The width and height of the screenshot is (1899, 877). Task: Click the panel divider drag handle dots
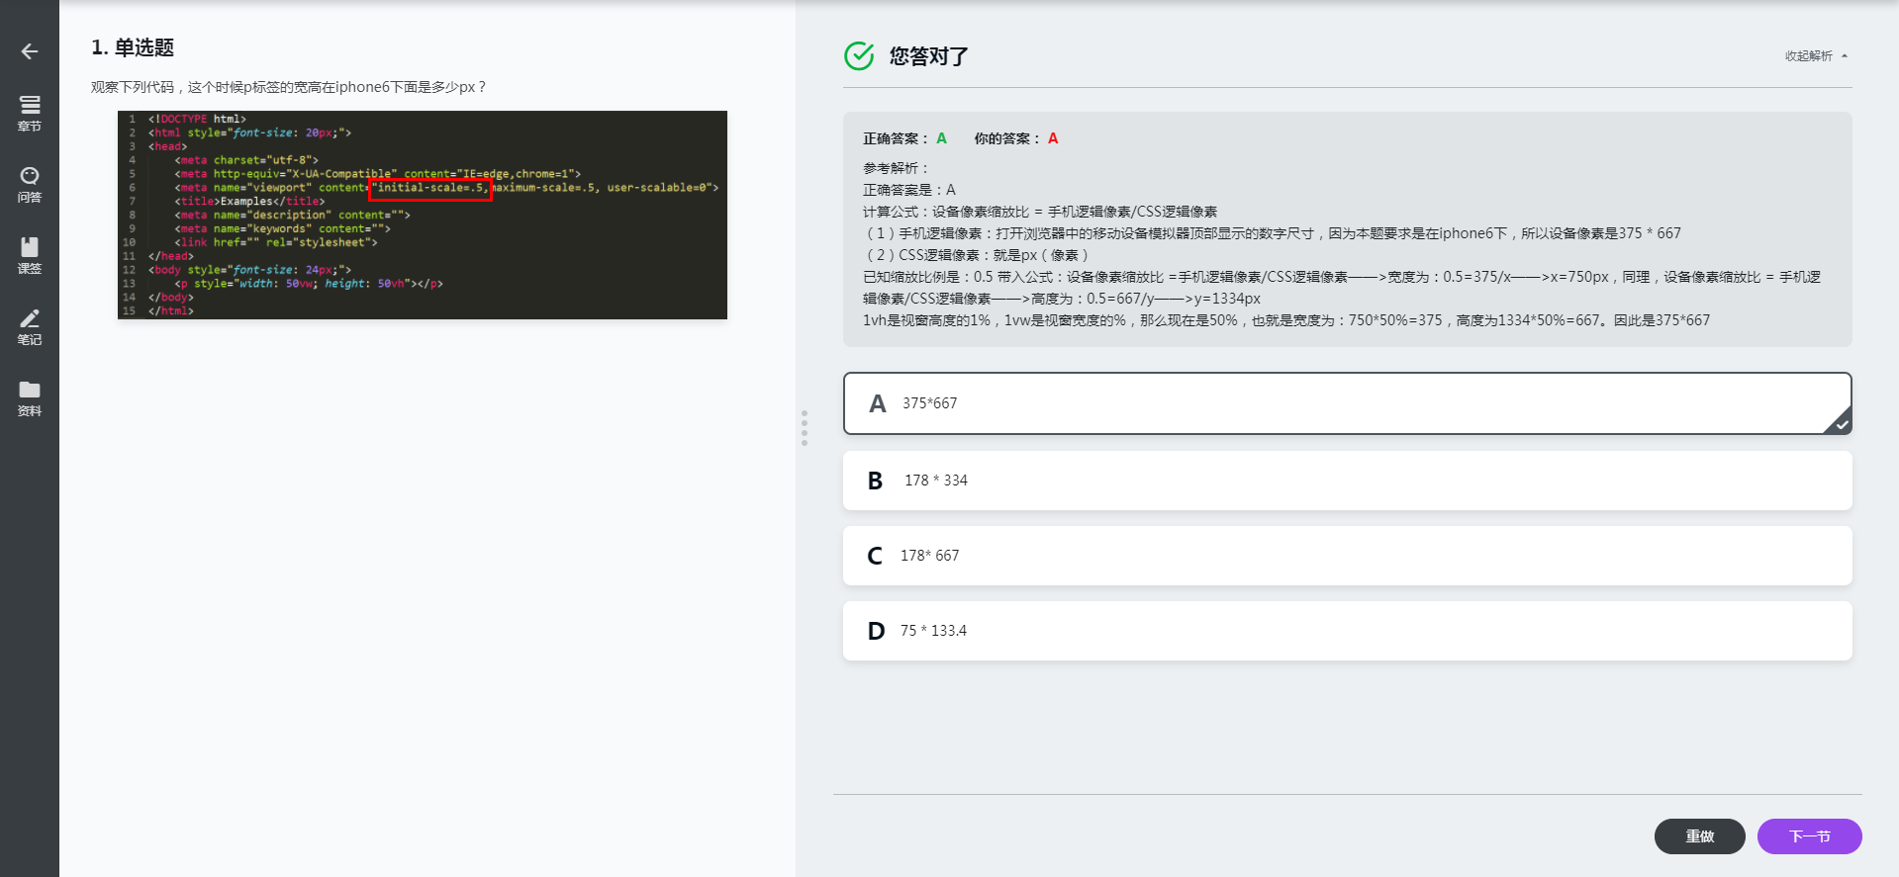coord(805,428)
